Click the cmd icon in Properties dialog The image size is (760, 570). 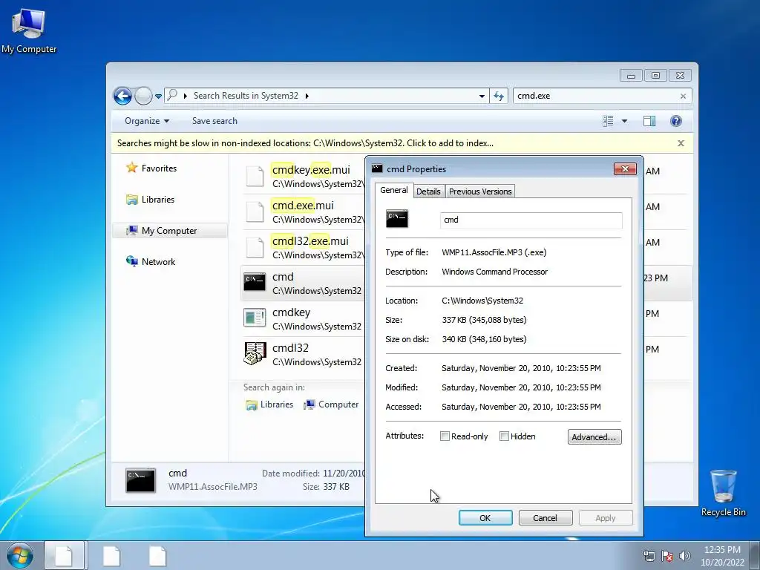click(397, 219)
